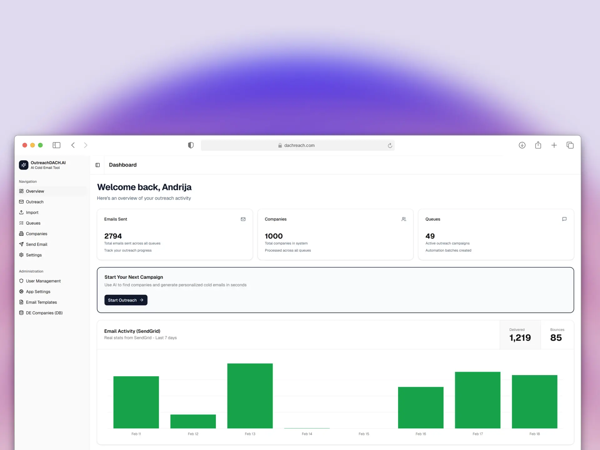600x450 pixels.
Task: Select Queues from the sidebar
Action: coord(33,223)
